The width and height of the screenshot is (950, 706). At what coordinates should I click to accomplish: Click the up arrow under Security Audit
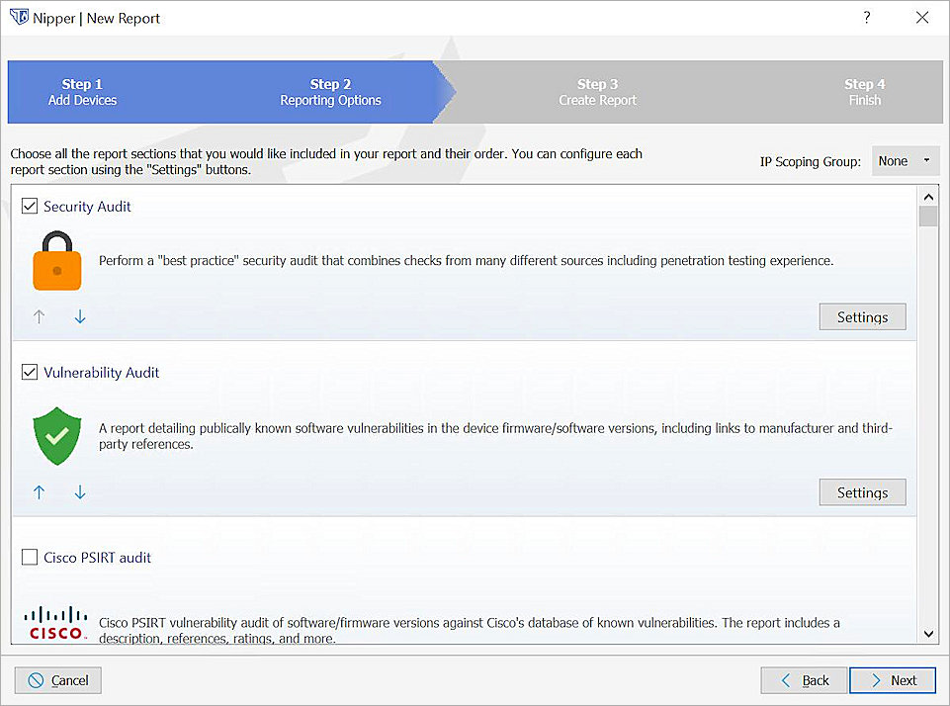tap(40, 317)
